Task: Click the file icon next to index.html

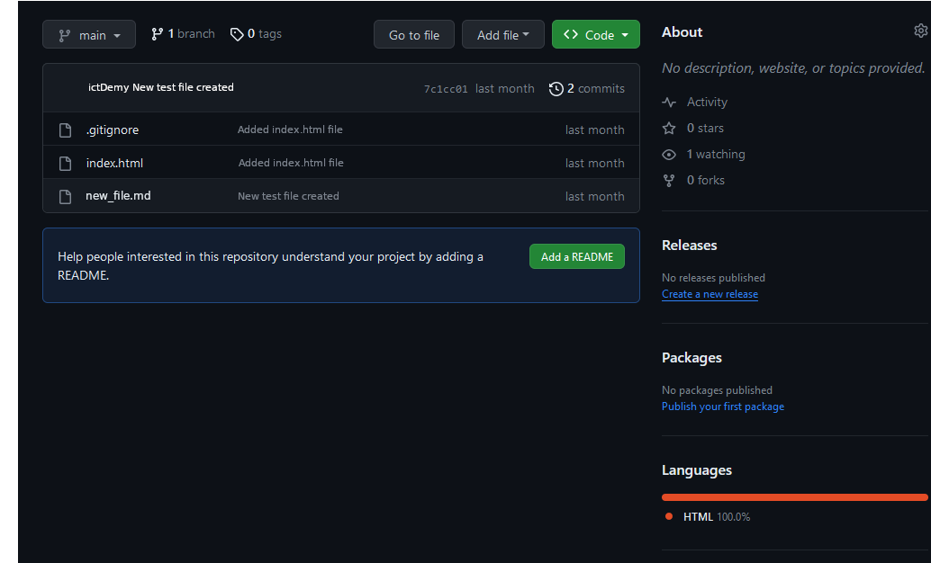Action: [x=64, y=163]
